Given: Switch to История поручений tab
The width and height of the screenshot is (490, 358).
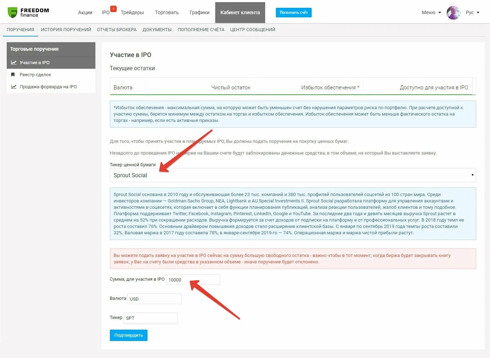Looking at the screenshot, I should coord(66,30).
